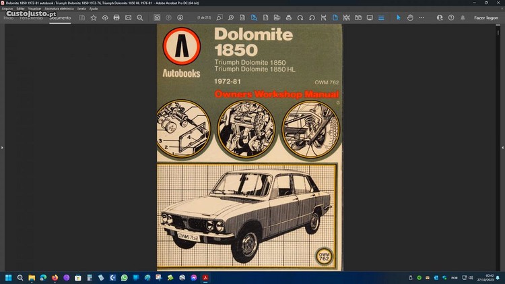Click the email envelope icon
505x284 pixels.
click(x=128, y=18)
